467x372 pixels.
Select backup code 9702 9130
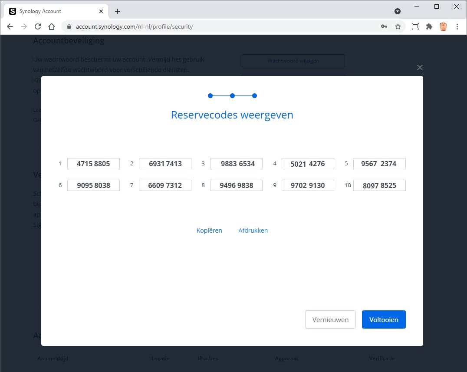(x=308, y=185)
